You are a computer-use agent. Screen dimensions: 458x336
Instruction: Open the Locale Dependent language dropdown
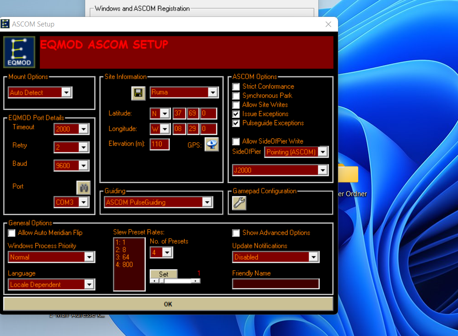click(x=89, y=284)
